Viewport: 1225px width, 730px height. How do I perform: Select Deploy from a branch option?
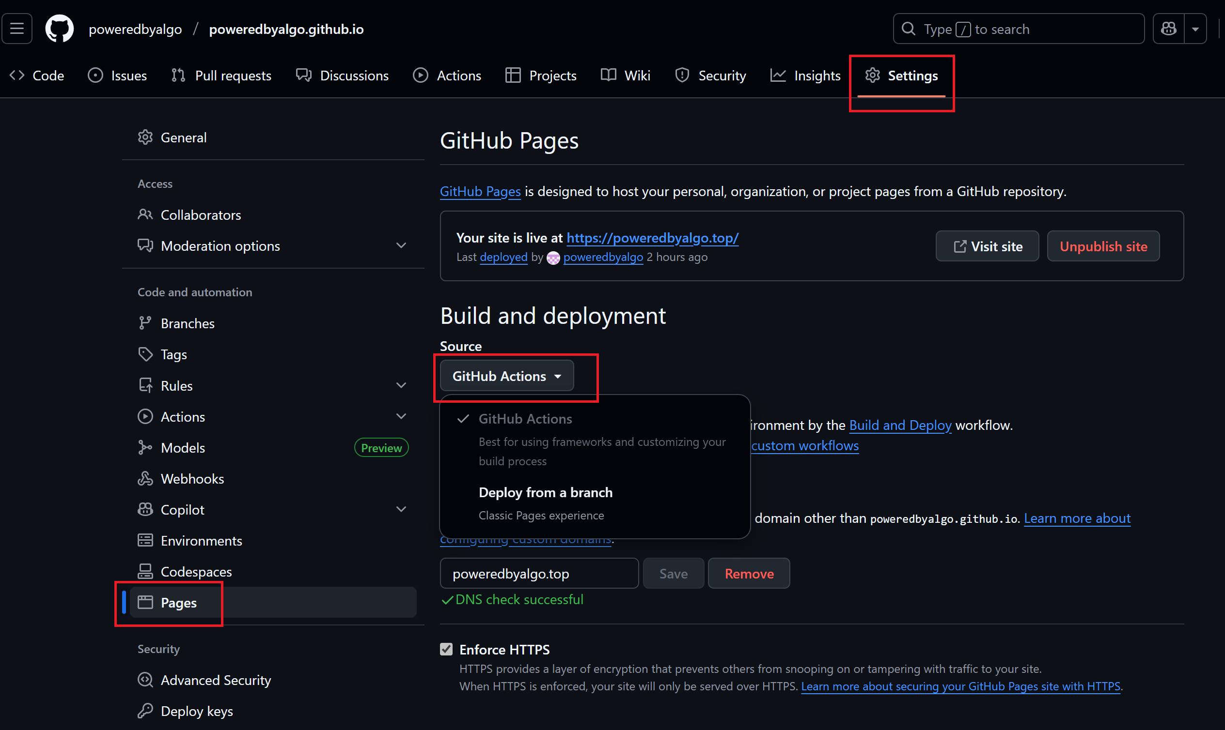pos(545,493)
